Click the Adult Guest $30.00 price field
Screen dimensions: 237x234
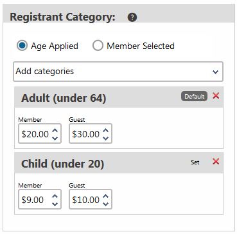(91, 133)
